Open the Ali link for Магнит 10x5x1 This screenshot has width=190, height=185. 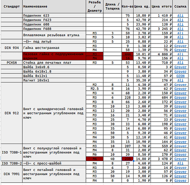180,80
